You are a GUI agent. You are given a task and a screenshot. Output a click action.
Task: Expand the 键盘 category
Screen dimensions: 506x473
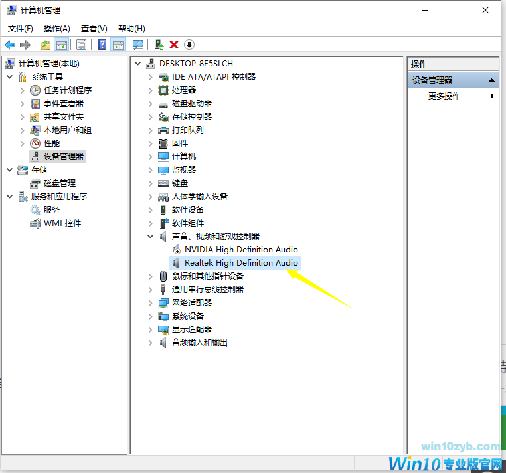click(150, 183)
